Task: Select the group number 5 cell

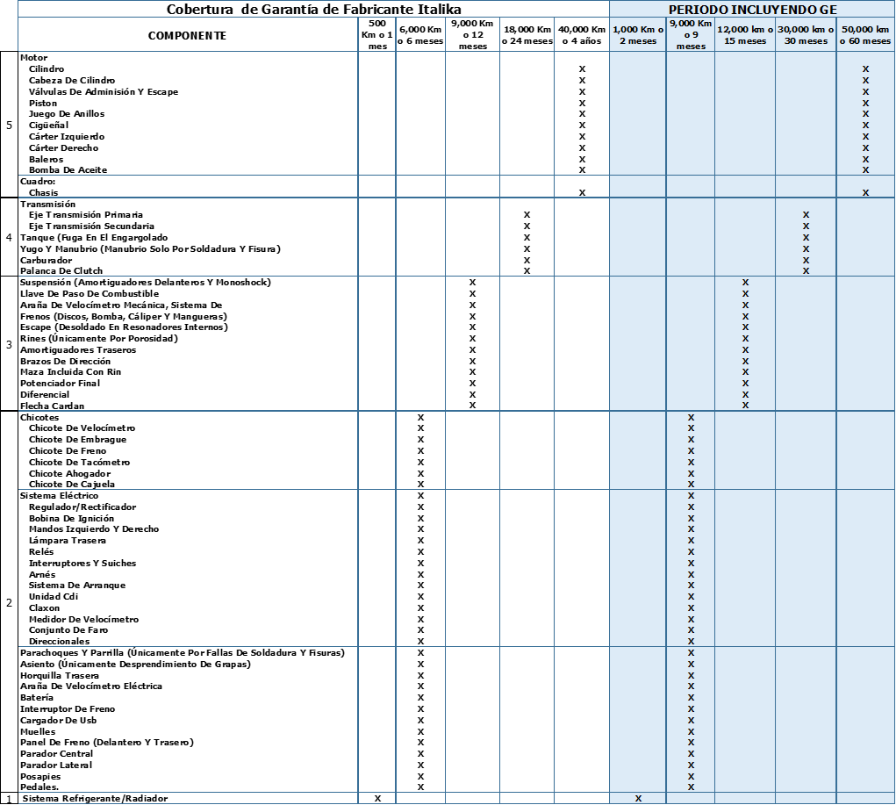Action: pyautogui.click(x=9, y=125)
